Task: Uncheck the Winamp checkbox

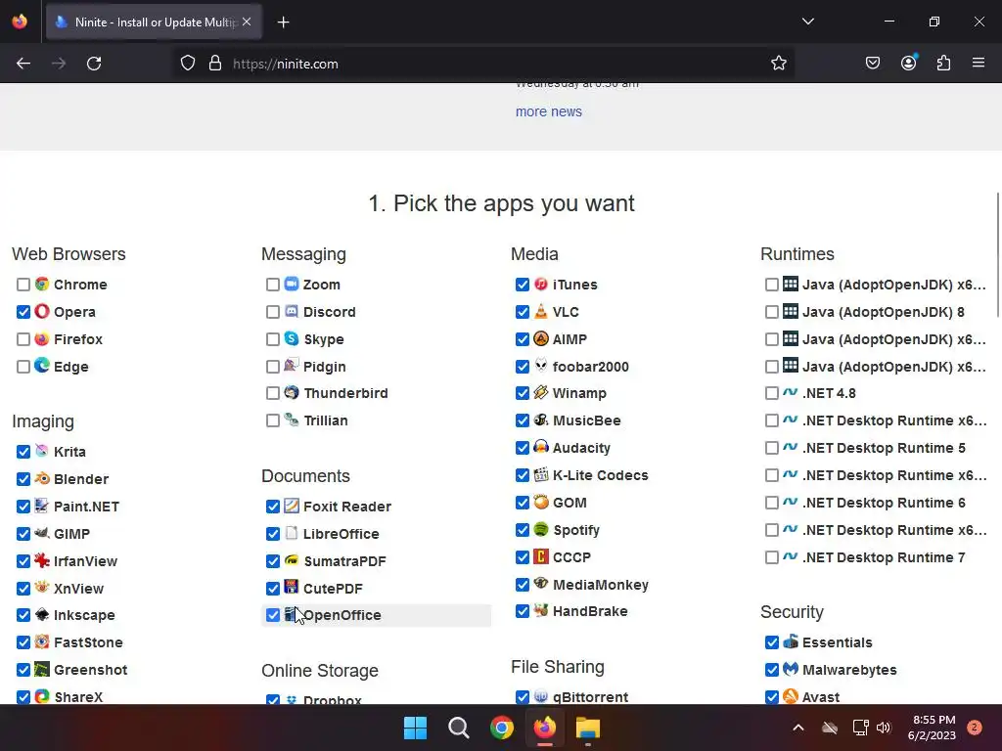Action: coord(523,393)
